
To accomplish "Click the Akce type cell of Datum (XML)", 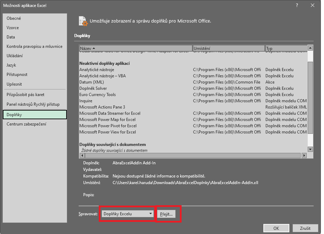I will click(x=270, y=82).
